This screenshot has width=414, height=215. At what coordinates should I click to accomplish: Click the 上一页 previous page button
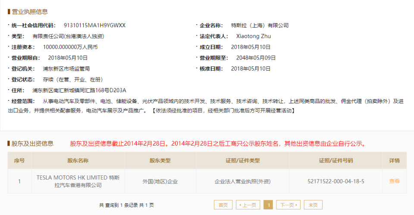pyautogui.click(x=248, y=205)
